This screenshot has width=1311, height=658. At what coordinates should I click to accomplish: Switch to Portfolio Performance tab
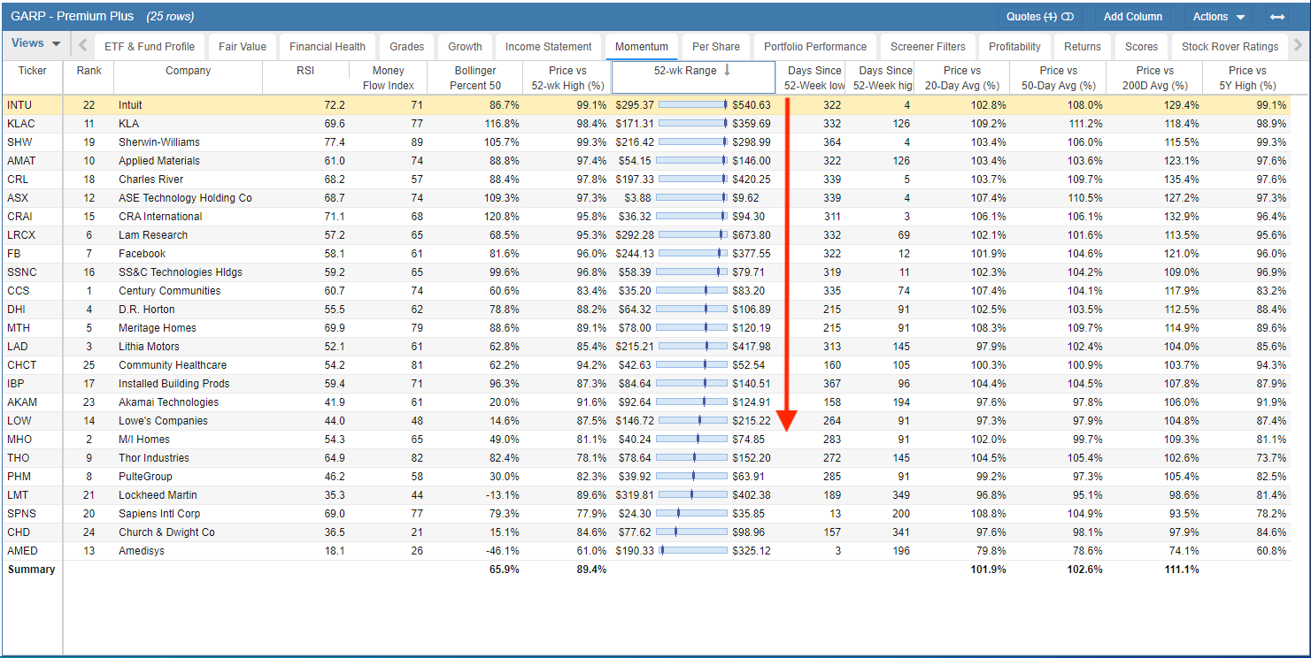pos(815,47)
